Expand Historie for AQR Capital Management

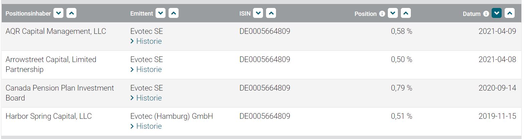pyautogui.click(x=149, y=41)
